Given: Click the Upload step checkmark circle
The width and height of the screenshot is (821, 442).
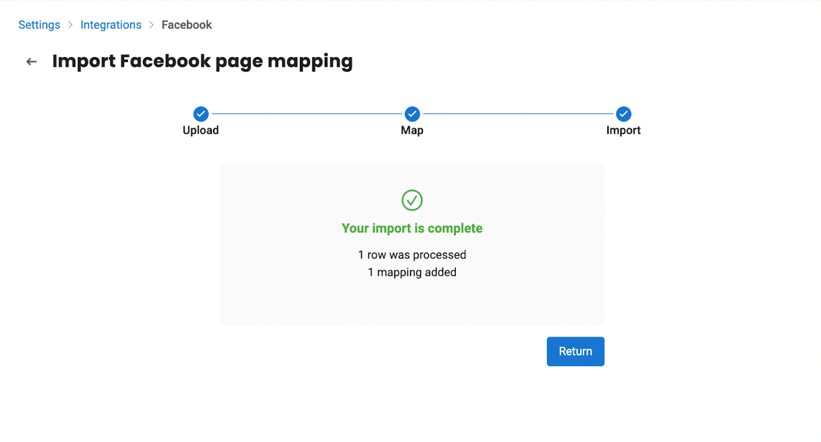Looking at the screenshot, I should click(x=201, y=114).
